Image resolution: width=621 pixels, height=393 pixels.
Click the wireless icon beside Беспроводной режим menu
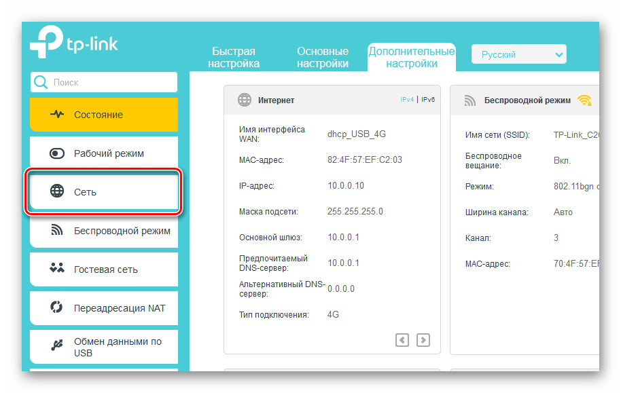pyautogui.click(x=56, y=229)
